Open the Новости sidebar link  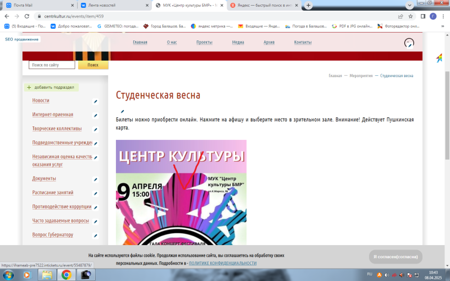(40, 101)
